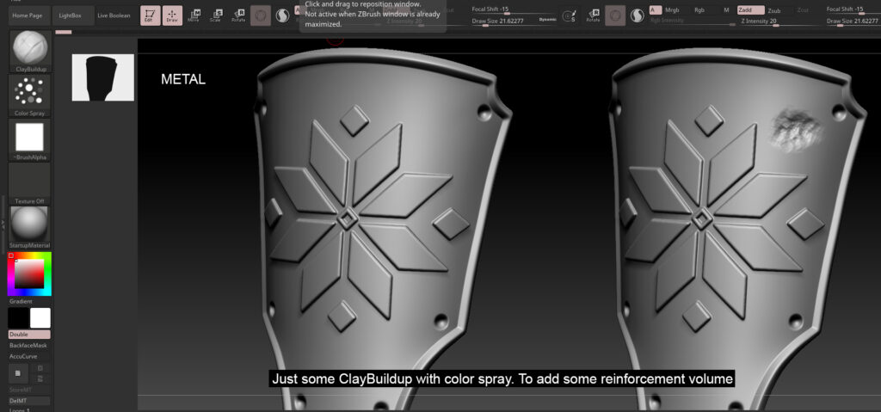
Task: Enable Zsub mode
Action: [774, 10]
